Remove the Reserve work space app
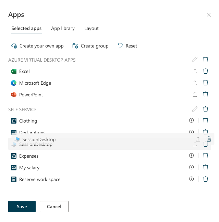The width and height of the screenshot is (219, 222). pos(206,179)
